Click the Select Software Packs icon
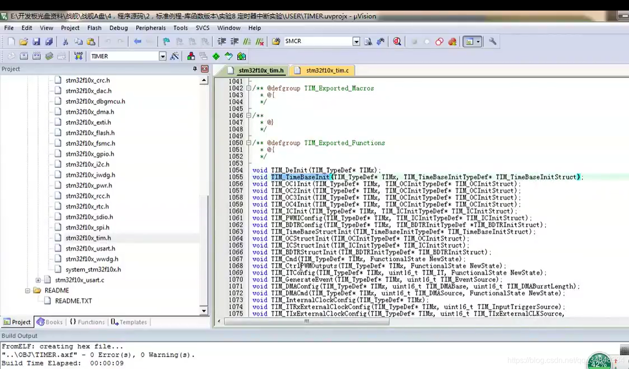 (x=229, y=56)
